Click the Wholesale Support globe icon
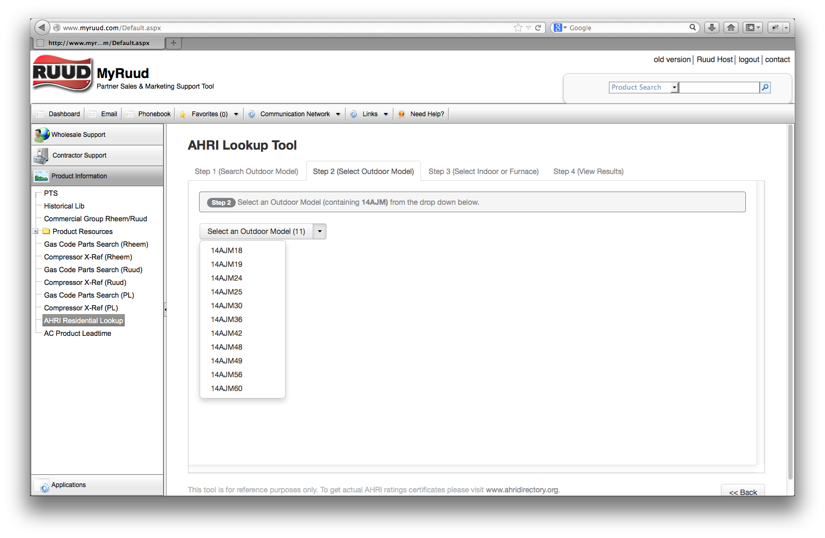Image resolution: width=825 pixels, height=538 pixels. [41, 134]
